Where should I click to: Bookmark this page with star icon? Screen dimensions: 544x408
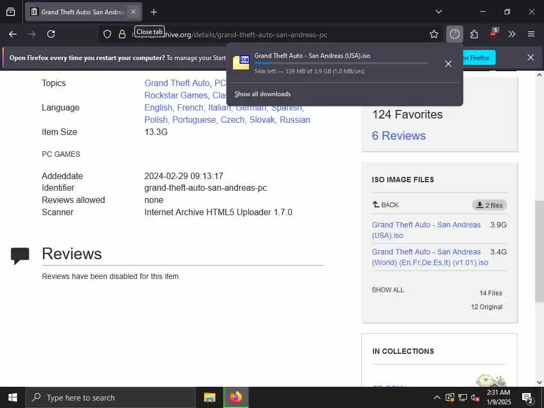(434, 34)
